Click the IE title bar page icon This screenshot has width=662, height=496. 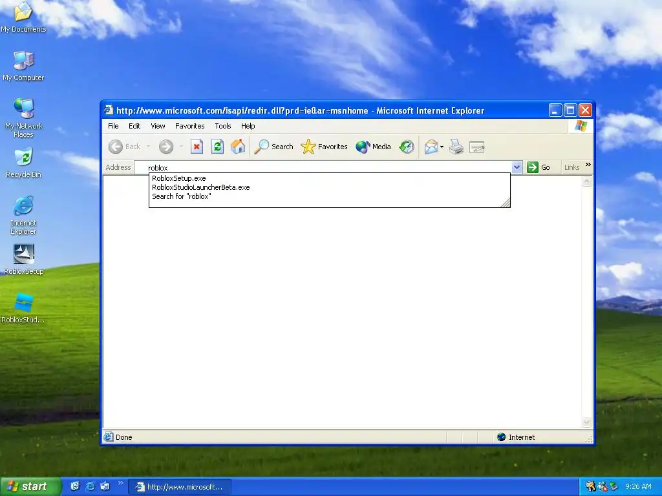109,110
